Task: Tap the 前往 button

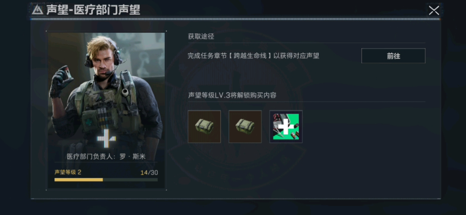Action: pos(393,56)
